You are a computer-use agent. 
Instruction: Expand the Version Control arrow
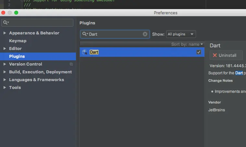(x=5, y=64)
